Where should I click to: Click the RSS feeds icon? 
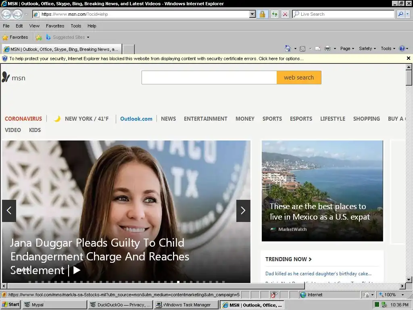pyautogui.click(x=302, y=48)
